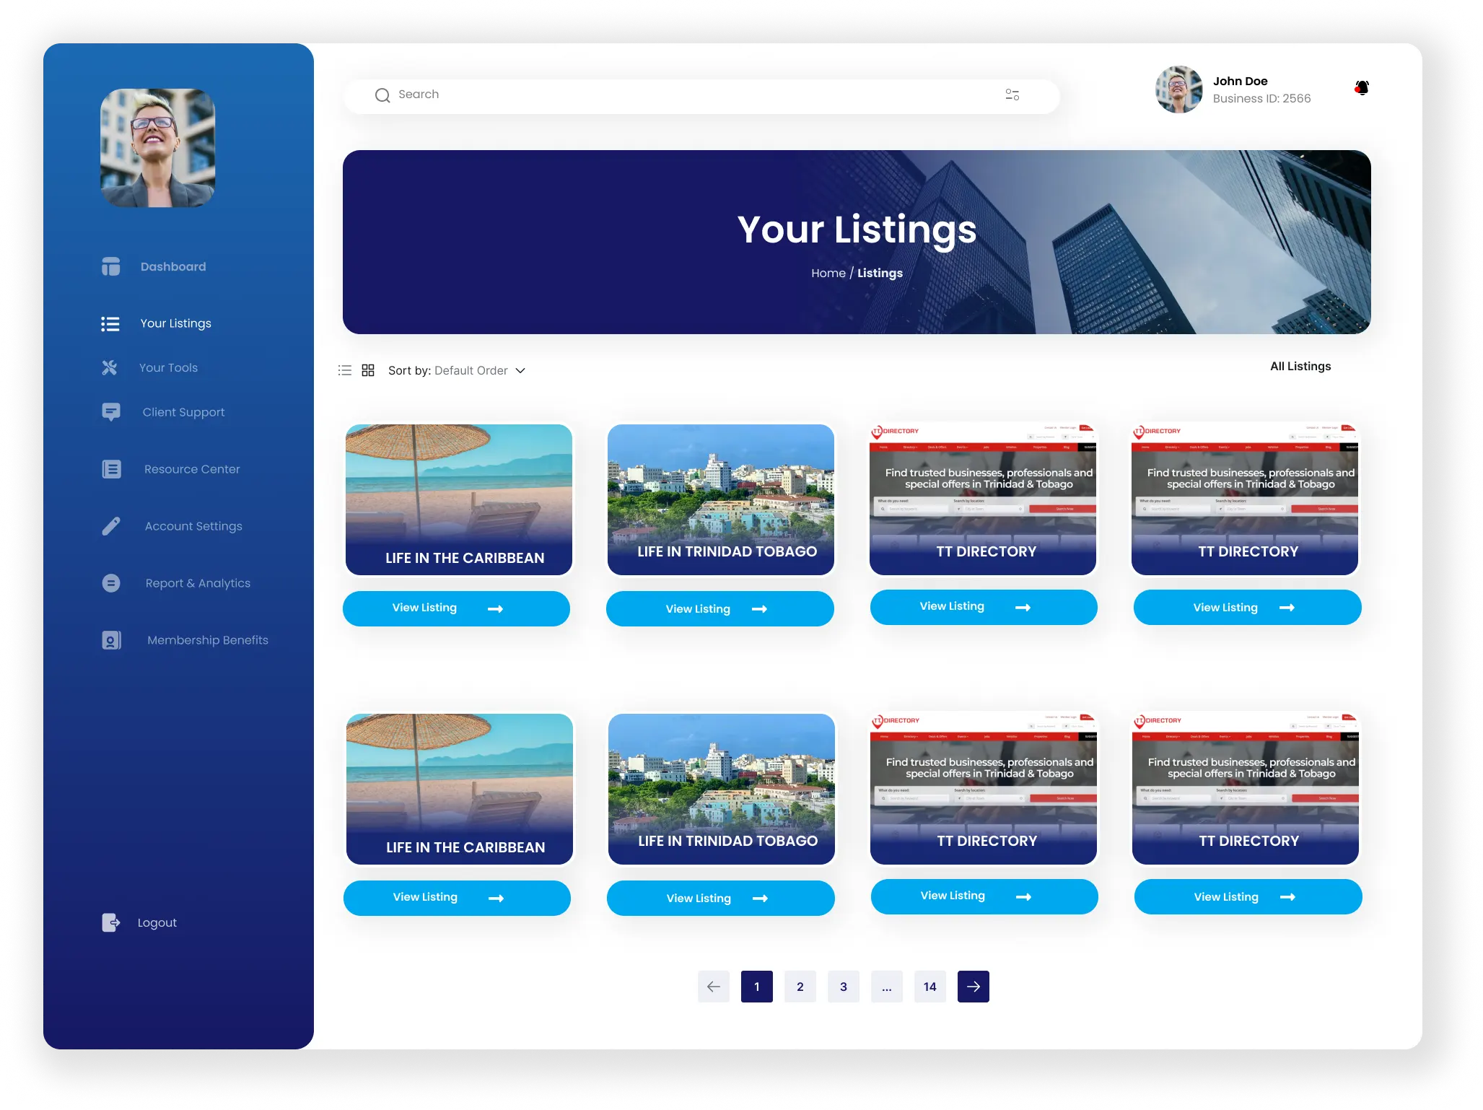The height and width of the screenshot is (1110, 1483).
Task: Click the Account Settings pencil icon
Action: pyautogui.click(x=110, y=526)
